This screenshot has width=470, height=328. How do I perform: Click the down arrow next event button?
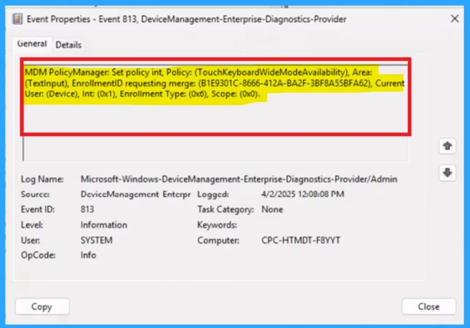point(447,173)
